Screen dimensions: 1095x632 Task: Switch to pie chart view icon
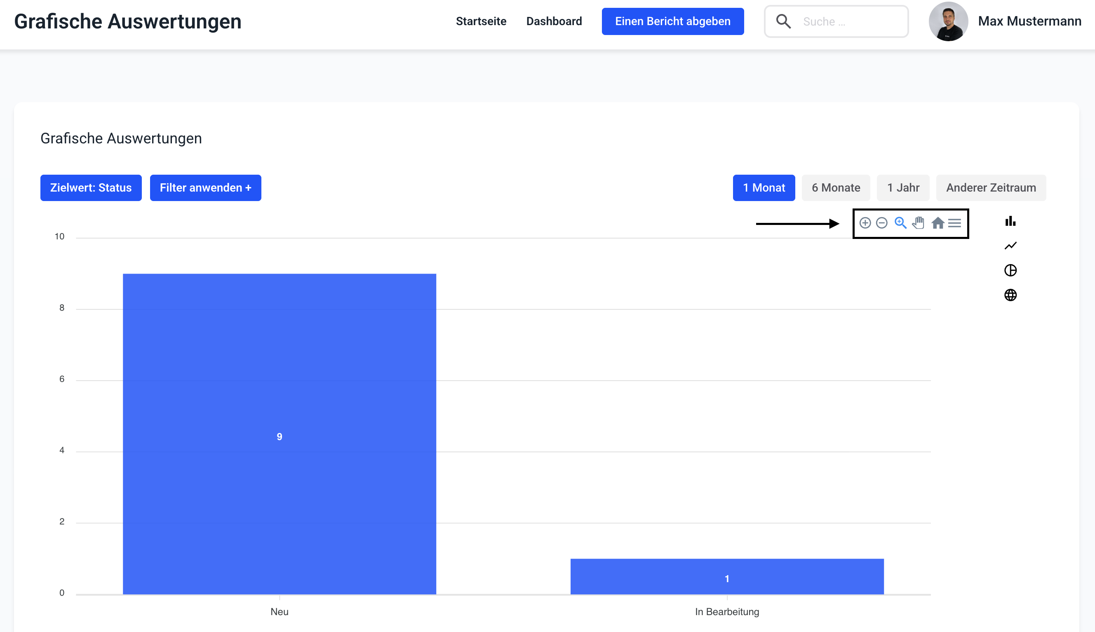(x=1010, y=270)
